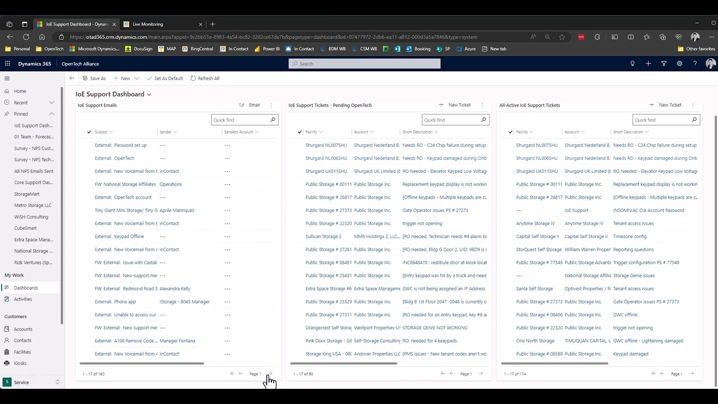Open Subject column sort dropdown
Screen dimensions: 718x404
pyautogui.click(x=111, y=132)
